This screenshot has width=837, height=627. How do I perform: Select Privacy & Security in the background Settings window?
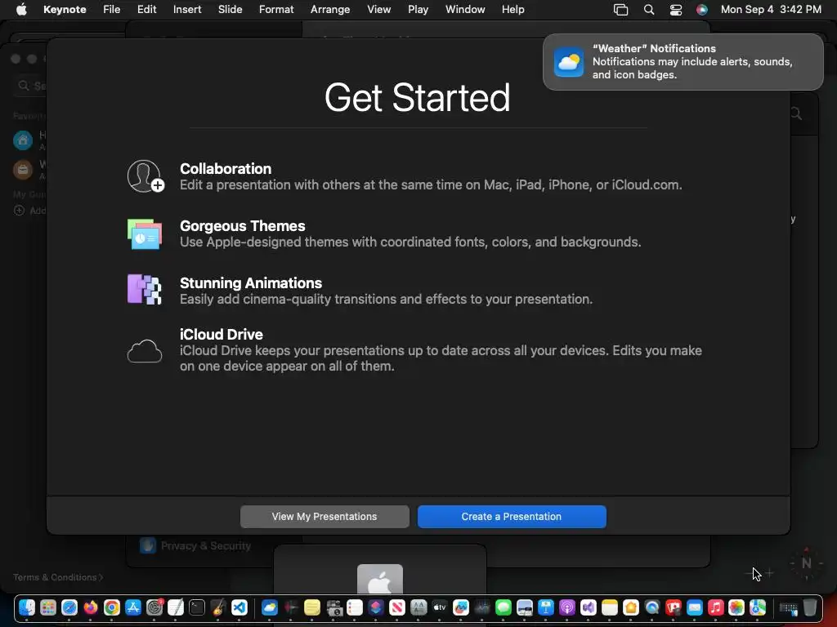tap(195, 545)
